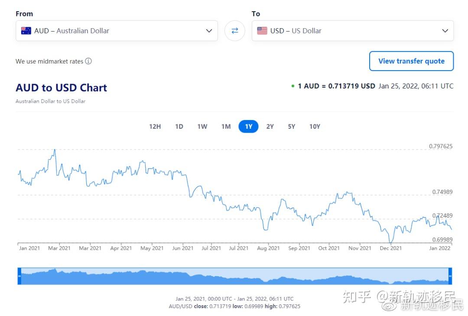
Task: Switch chart to the 1M range
Action: point(226,127)
